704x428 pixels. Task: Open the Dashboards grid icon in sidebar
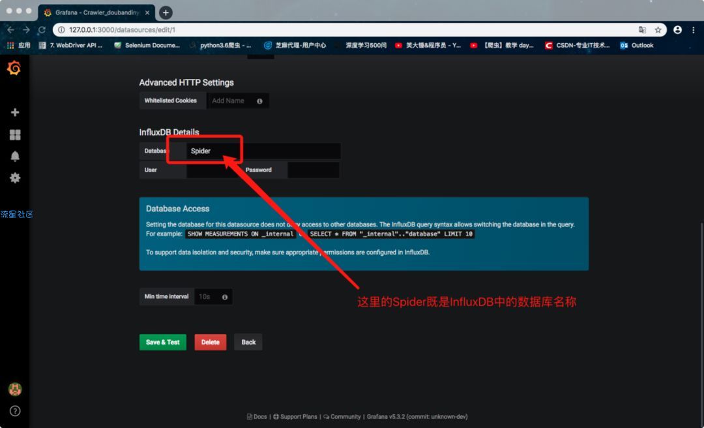pos(15,134)
